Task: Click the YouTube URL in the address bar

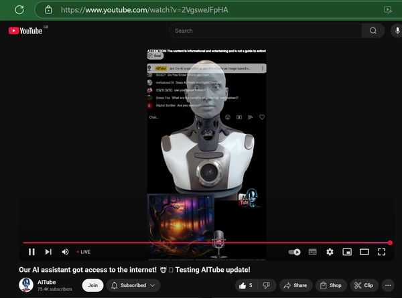Action: 144,10
